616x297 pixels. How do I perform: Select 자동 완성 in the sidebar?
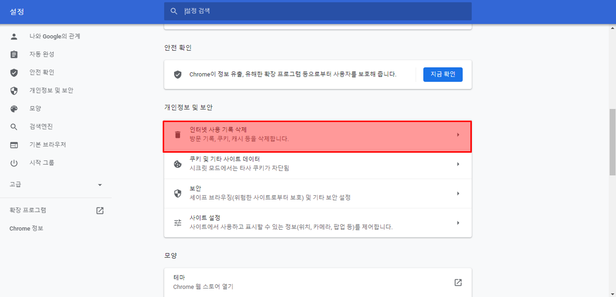[x=42, y=54]
